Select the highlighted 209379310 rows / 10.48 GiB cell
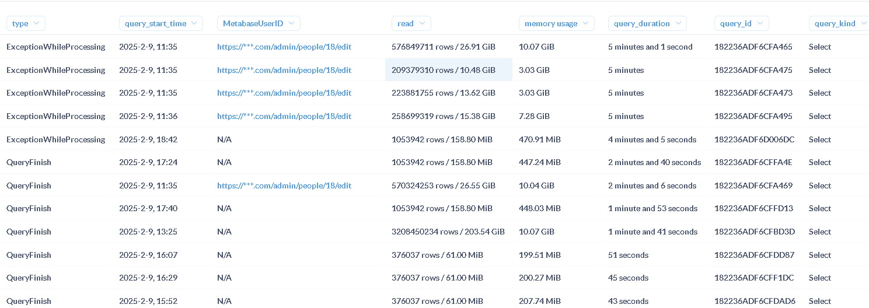This screenshot has width=869, height=308. point(444,70)
